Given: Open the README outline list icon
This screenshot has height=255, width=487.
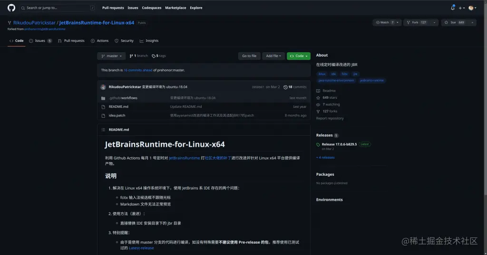Looking at the screenshot, I should coord(103,130).
